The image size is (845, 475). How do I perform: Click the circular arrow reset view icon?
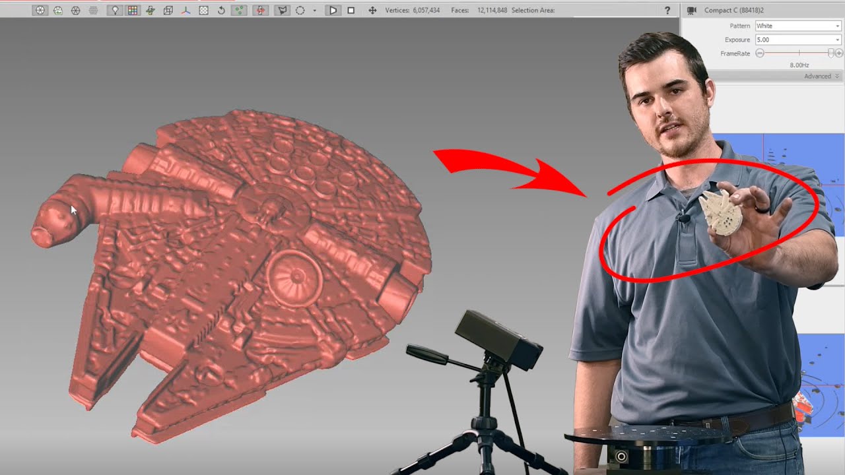(221, 11)
